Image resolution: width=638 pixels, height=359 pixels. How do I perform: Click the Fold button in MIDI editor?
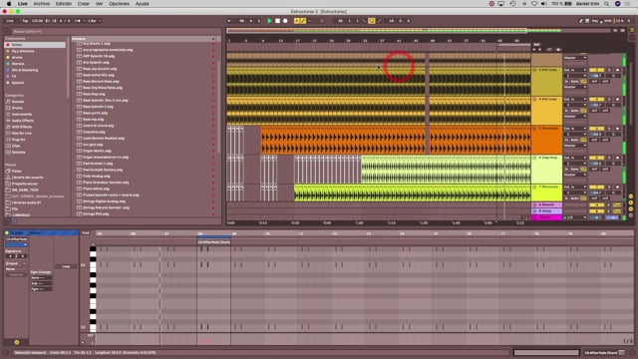point(85,233)
